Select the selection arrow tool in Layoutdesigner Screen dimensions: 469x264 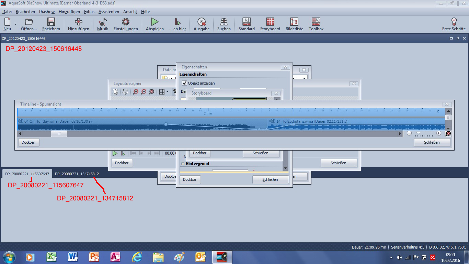[115, 92]
